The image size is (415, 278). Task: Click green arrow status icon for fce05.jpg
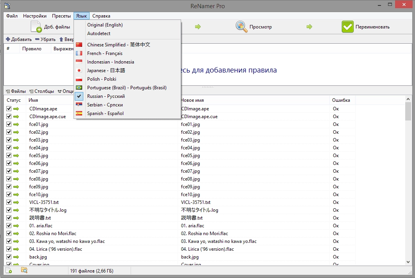(x=16, y=155)
